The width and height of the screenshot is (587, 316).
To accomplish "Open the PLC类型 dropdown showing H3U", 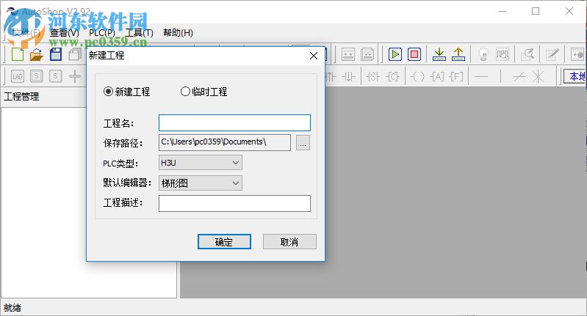I will pos(201,163).
